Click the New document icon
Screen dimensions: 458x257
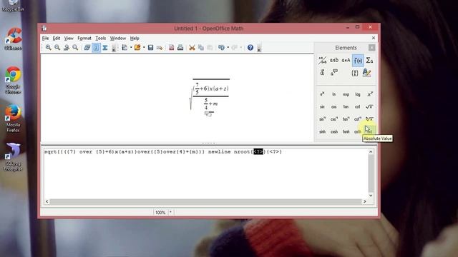(x=125, y=48)
